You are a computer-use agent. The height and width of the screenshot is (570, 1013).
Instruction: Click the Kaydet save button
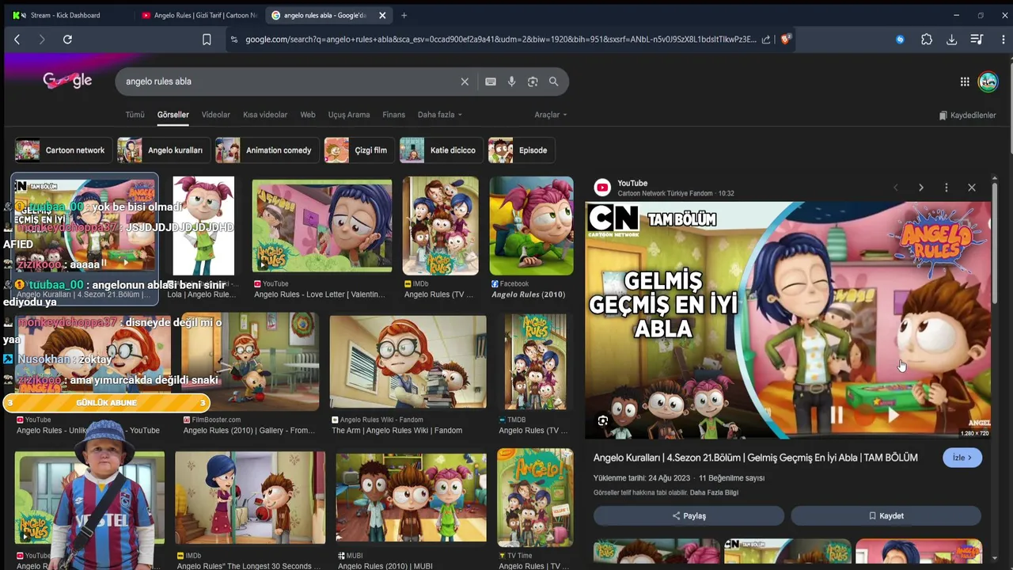[x=886, y=515]
